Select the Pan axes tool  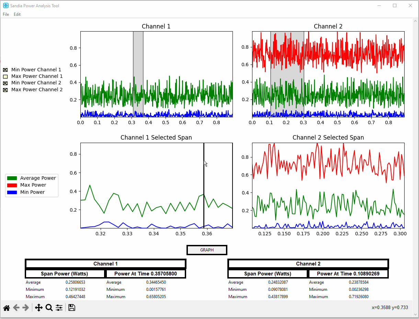(38, 308)
